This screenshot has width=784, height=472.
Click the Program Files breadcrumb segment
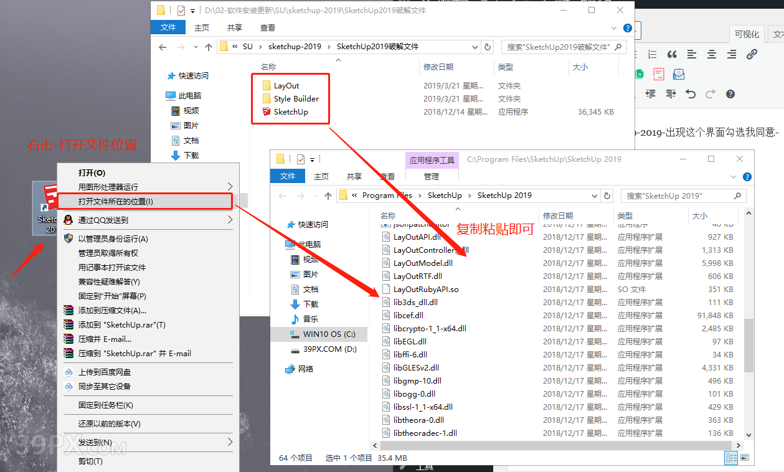coord(387,196)
